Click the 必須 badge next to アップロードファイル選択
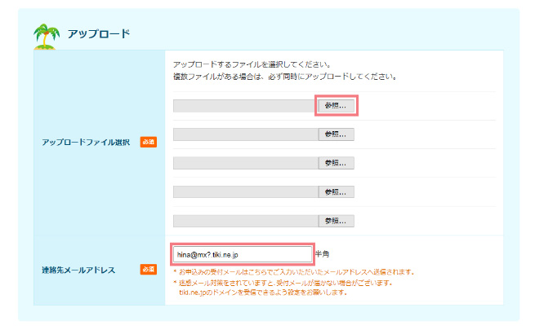This screenshot has width=535, height=330. click(x=148, y=142)
